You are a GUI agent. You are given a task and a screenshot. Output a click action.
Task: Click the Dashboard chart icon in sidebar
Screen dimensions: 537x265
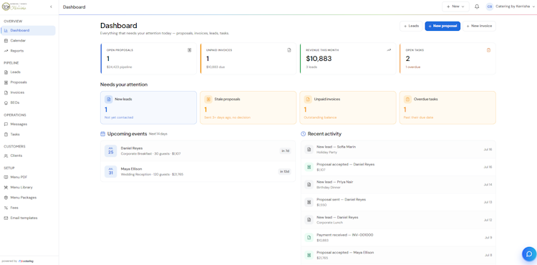[x=6, y=31]
